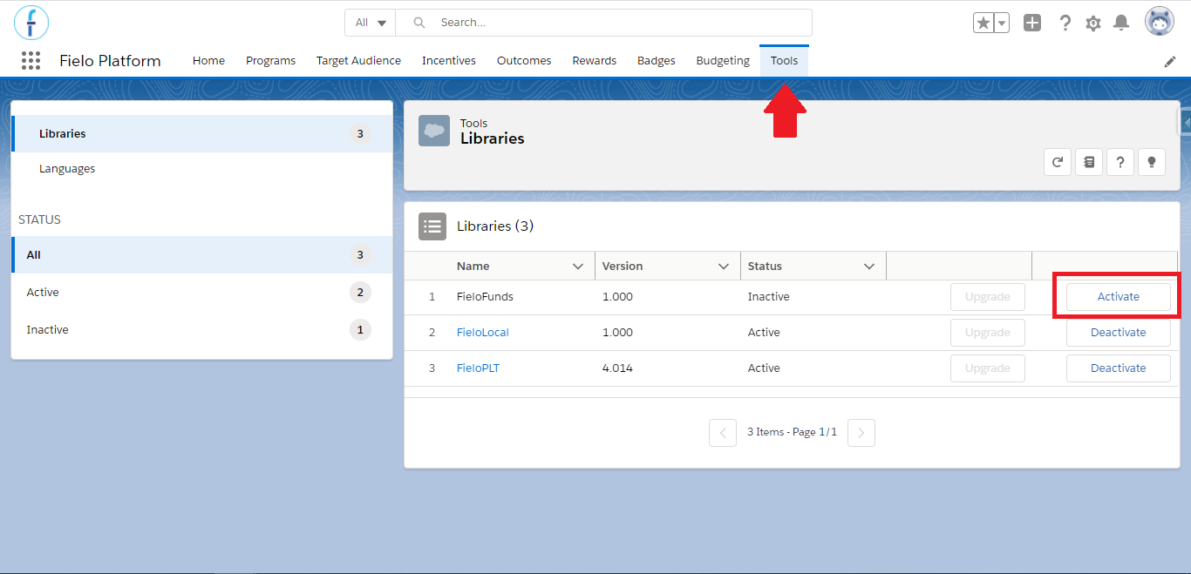Open the Setup gear icon

1093,24
